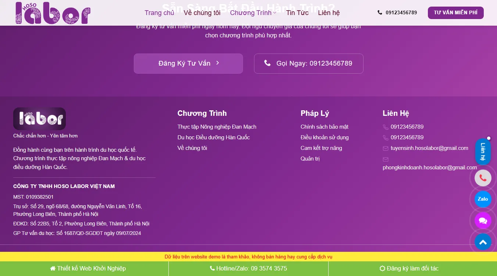The height and width of the screenshot is (276, 497).
Task: Click the phongkinhdoanh.hosolabor@gmail.com email link
Action: (430, 168)
